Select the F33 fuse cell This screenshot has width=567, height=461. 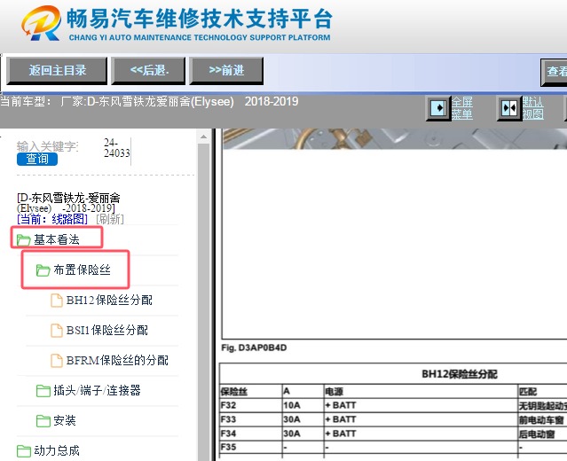tap(250, 419)
